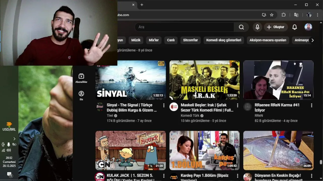Viewport: 323px width, 181px height.
Task: Play the Maskeli Beşler Irak thumbnail
Action: tap(204, 80)
